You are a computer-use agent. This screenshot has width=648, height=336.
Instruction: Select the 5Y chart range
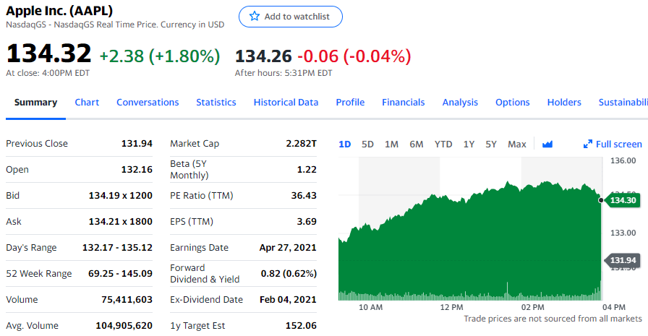click(491, 144)
